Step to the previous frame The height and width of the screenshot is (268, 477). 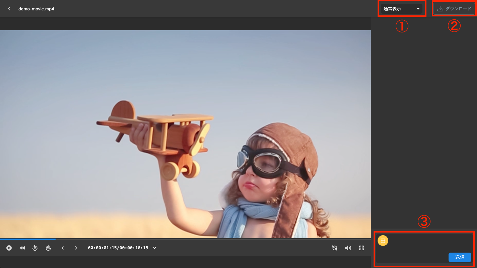point(63,248)
